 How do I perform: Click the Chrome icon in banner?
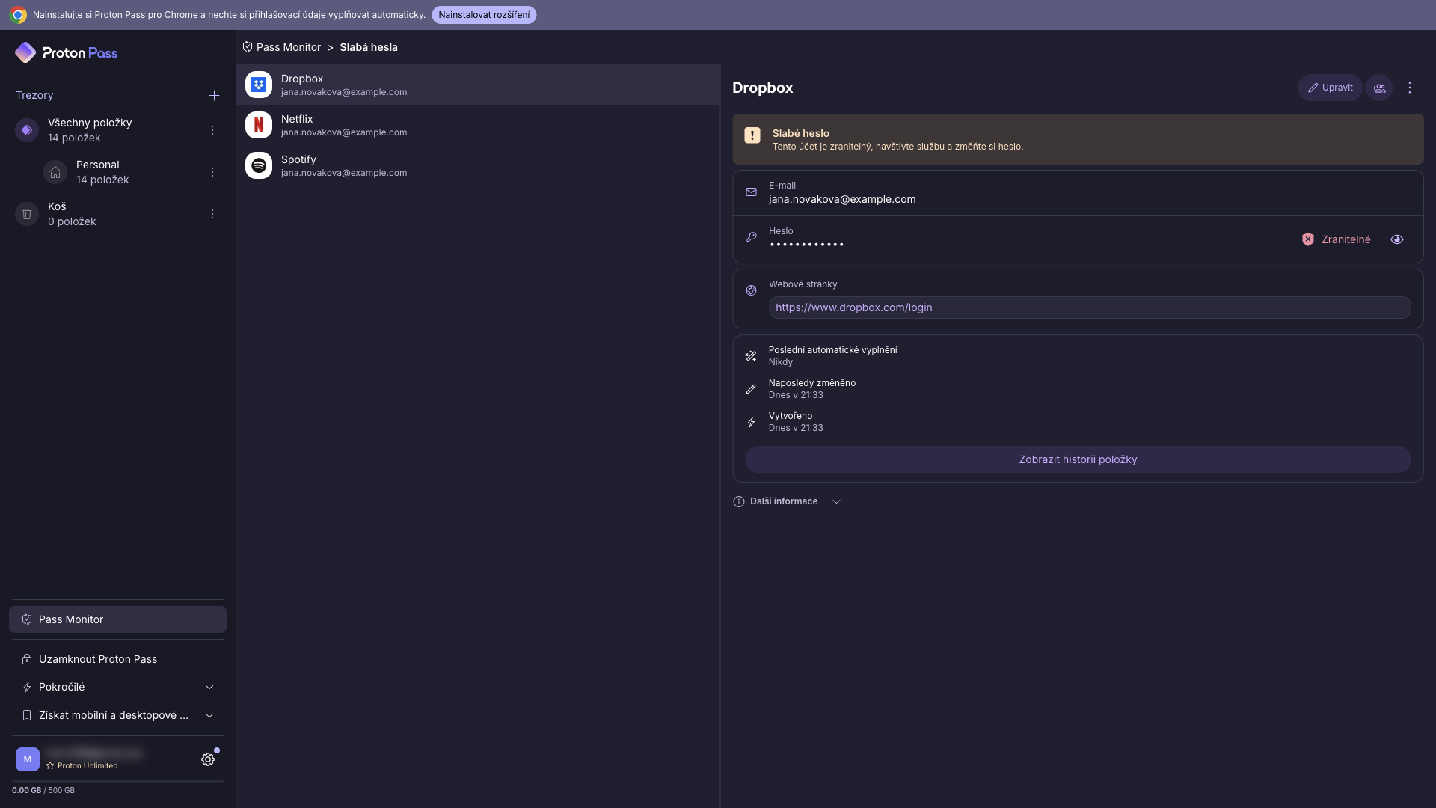(18, 15)
